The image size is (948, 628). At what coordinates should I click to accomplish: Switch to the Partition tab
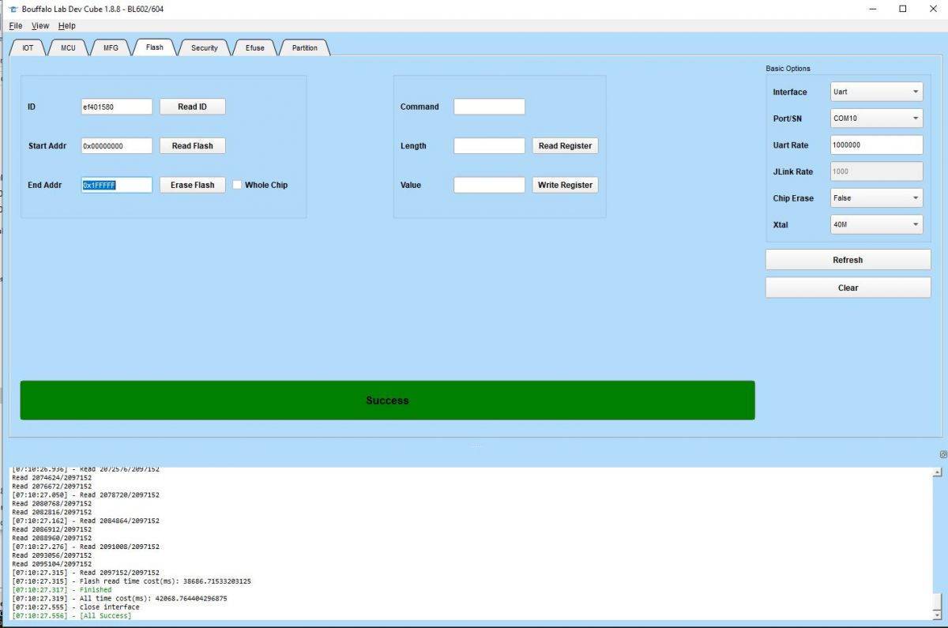tap(305, 48)
